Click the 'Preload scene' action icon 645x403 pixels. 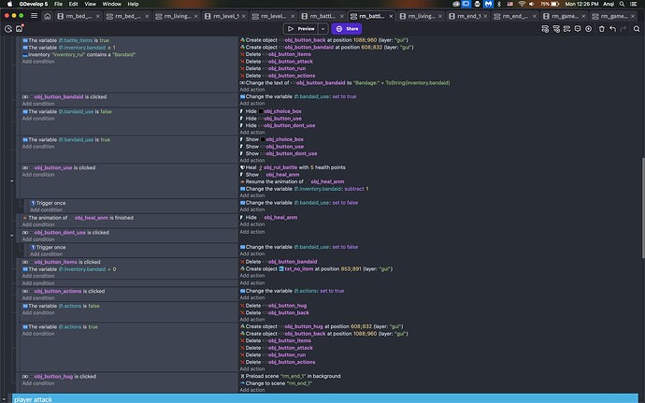(242, 376)
